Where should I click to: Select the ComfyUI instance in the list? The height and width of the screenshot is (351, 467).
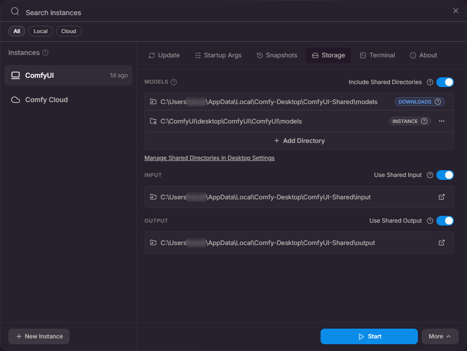coord(69,75)
